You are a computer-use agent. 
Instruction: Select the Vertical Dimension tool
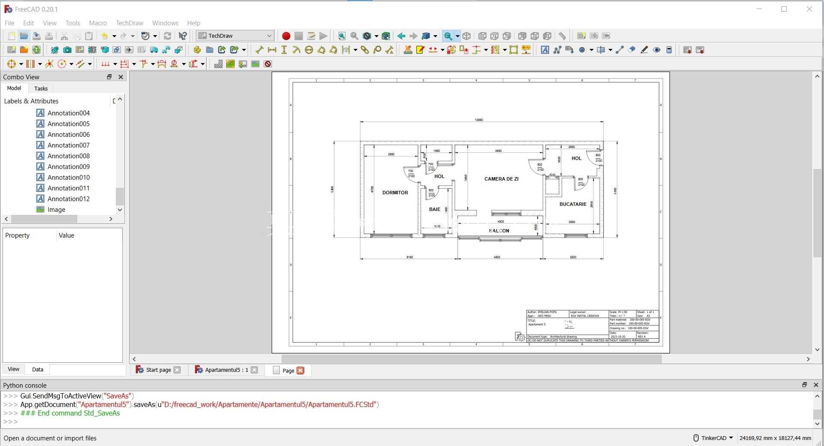tap(284, 50)
